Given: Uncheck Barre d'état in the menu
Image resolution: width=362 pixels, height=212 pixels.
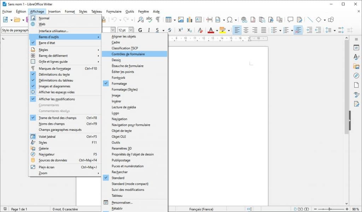Looking at the screenshot, I should (x=65, y=43).
